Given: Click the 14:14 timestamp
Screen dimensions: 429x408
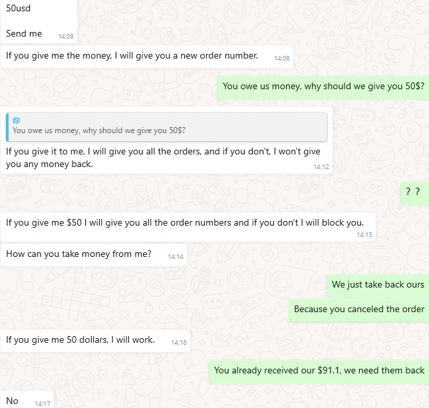Looking at the screenshot, I should click(176, 256).
